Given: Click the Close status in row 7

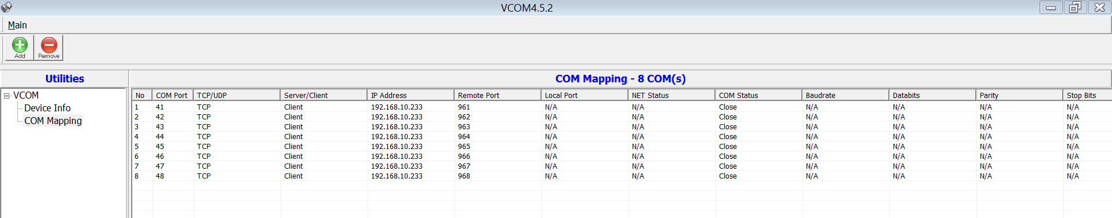Looking at the screenshot, I should pos(728,166).
